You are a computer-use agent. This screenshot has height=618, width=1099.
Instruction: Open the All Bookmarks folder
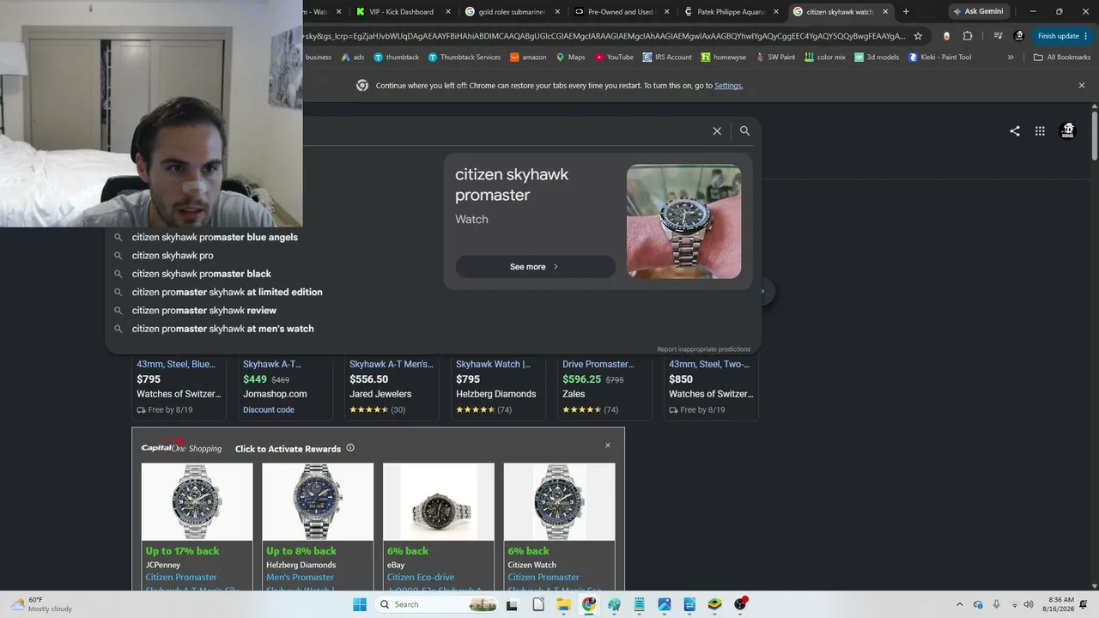pyautogui.click(x=1062, y=58)
